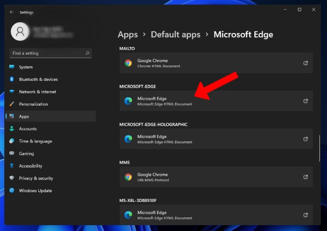Open external link icon for MAILTO row
This screenshot has width=327, height=231.
click(305, 63)
